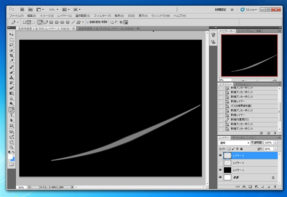This screenshot has width=287, height=197.
Task: Open the CS Live dropdown
Action: point(249,10)
